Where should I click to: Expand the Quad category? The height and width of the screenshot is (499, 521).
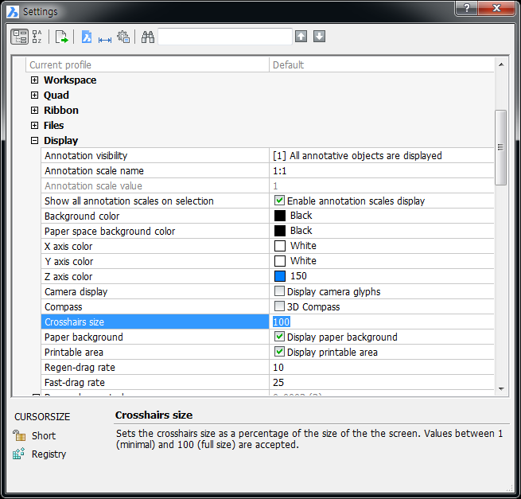click(x=34, y=95)
